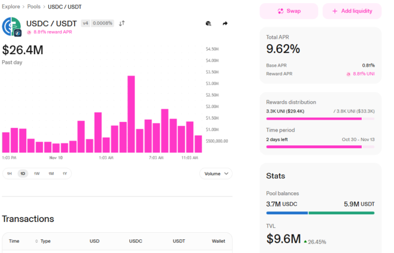Screen dimensions: 394x253
Task: Open the Volume chart type dropdown
Action: coord(216,174)
